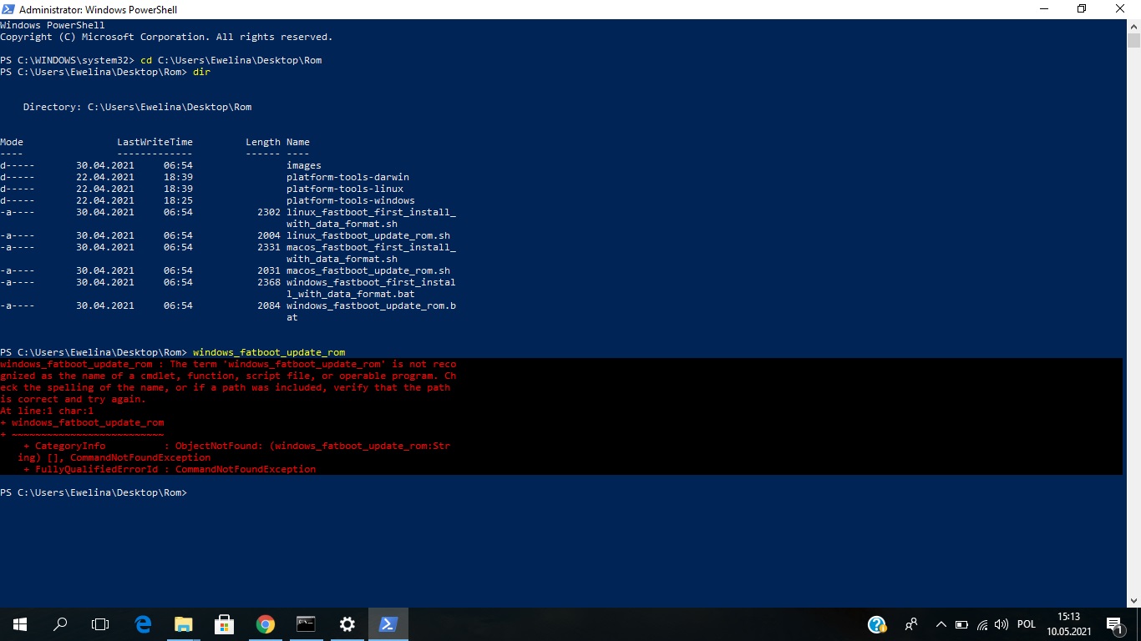Minimize the PowerShell window
This screenshot has height=641, width=1141.
(1043, 9)
